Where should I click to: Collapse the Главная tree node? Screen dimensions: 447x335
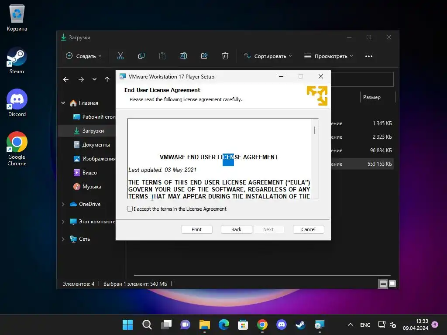[63, 103]
